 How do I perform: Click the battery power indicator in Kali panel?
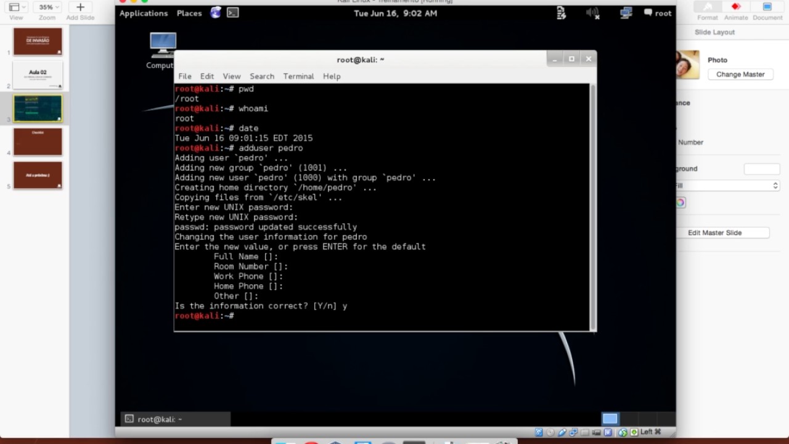coord(561,13)
